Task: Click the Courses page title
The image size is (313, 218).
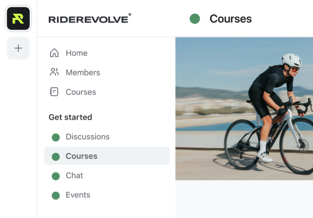Action: click(x=231, y=19)
